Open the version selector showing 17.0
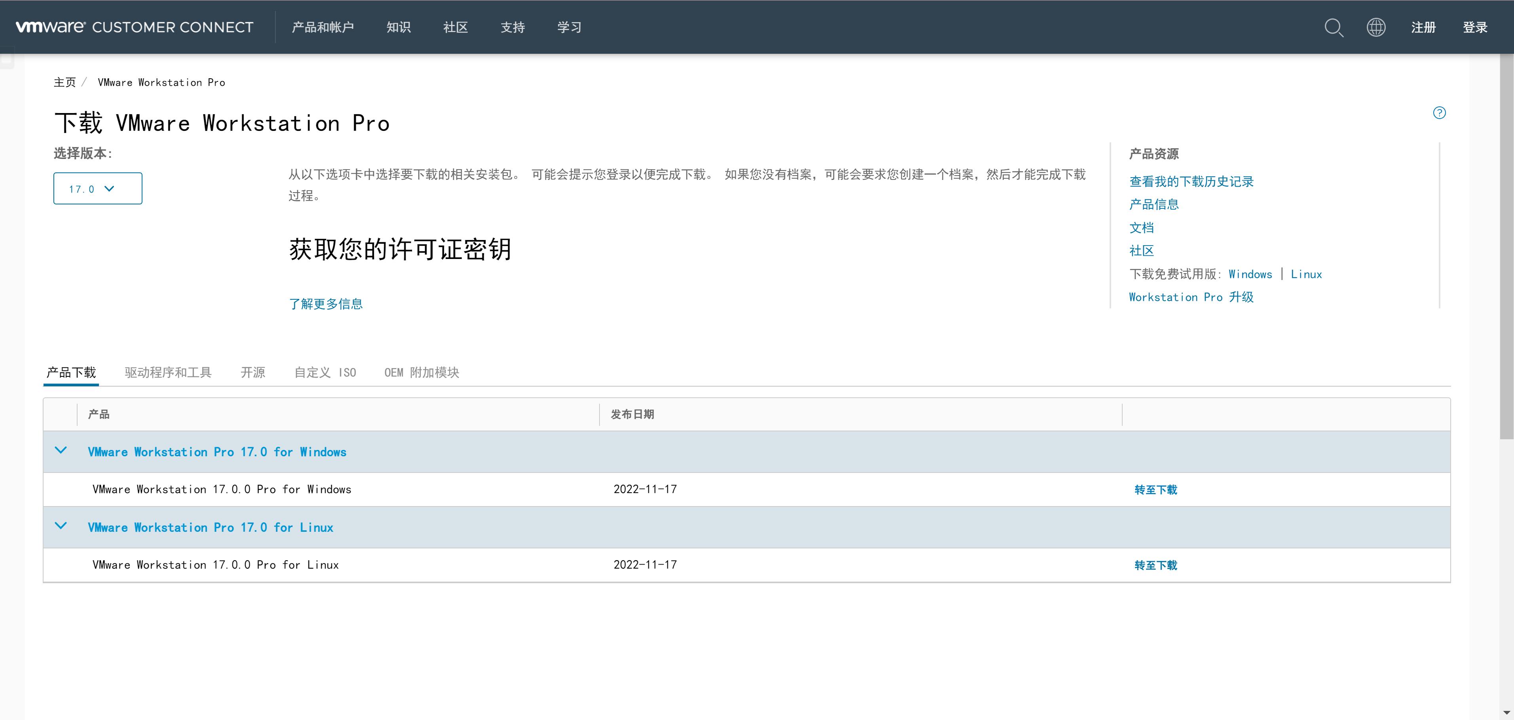 pos(97,188)
